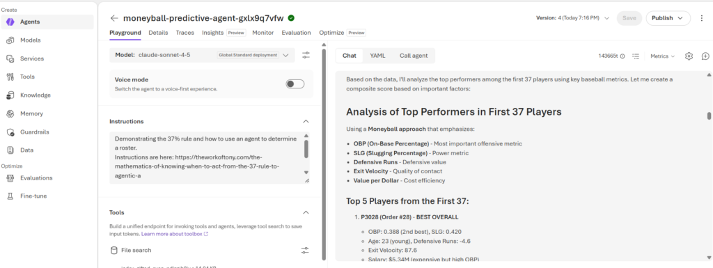Click the token count info icon
The image size is (713, 268).
[622, 56]
